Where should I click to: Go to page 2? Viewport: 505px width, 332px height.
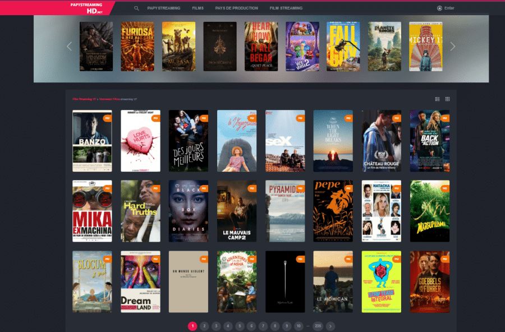point(204,326)
